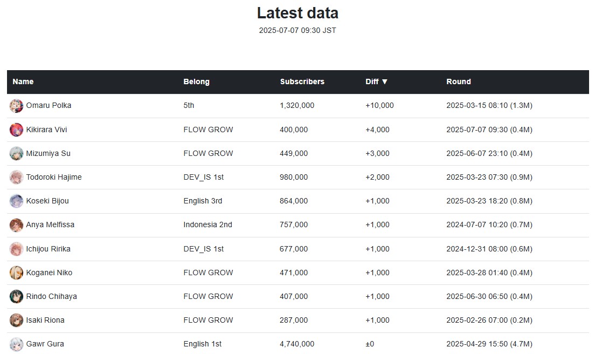Viewport: 595px width, 354px height.
Task: Click Isaki Riona's avatar thumbnail
Action: (16, 321)
